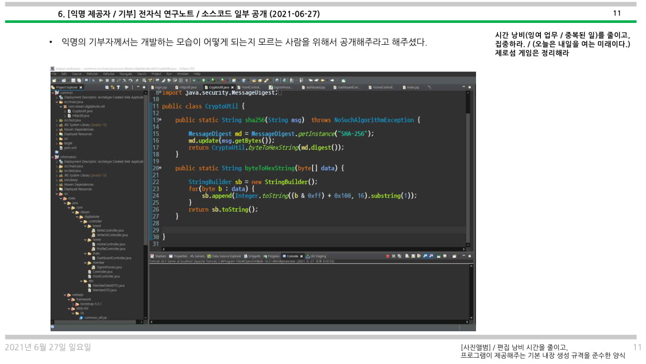Select common_util.jar in lib folder
Viewport: 646px width, 364px height.
93,318
